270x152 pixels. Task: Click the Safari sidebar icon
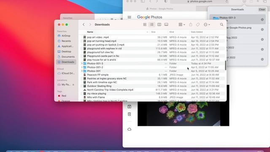[x=143, y=1]
